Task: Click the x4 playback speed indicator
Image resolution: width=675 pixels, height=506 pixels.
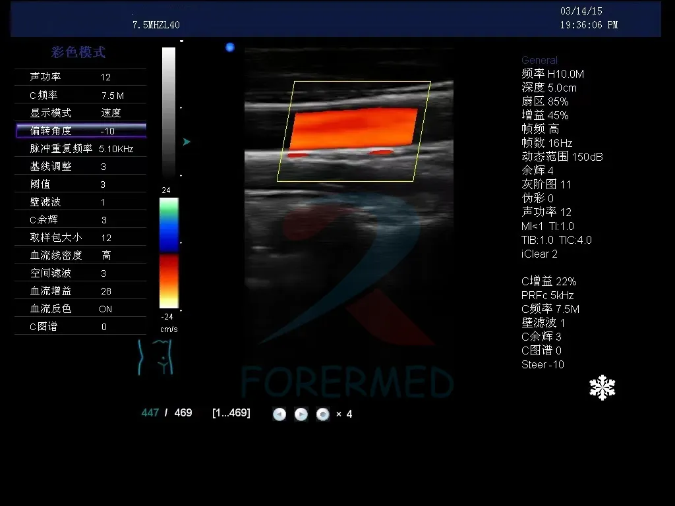Action: pyautogui.click(x=344, y=414)
